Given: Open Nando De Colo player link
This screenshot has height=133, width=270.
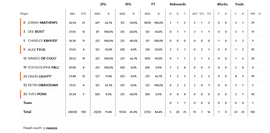Looking at the screenshot, I should (42, 58).
